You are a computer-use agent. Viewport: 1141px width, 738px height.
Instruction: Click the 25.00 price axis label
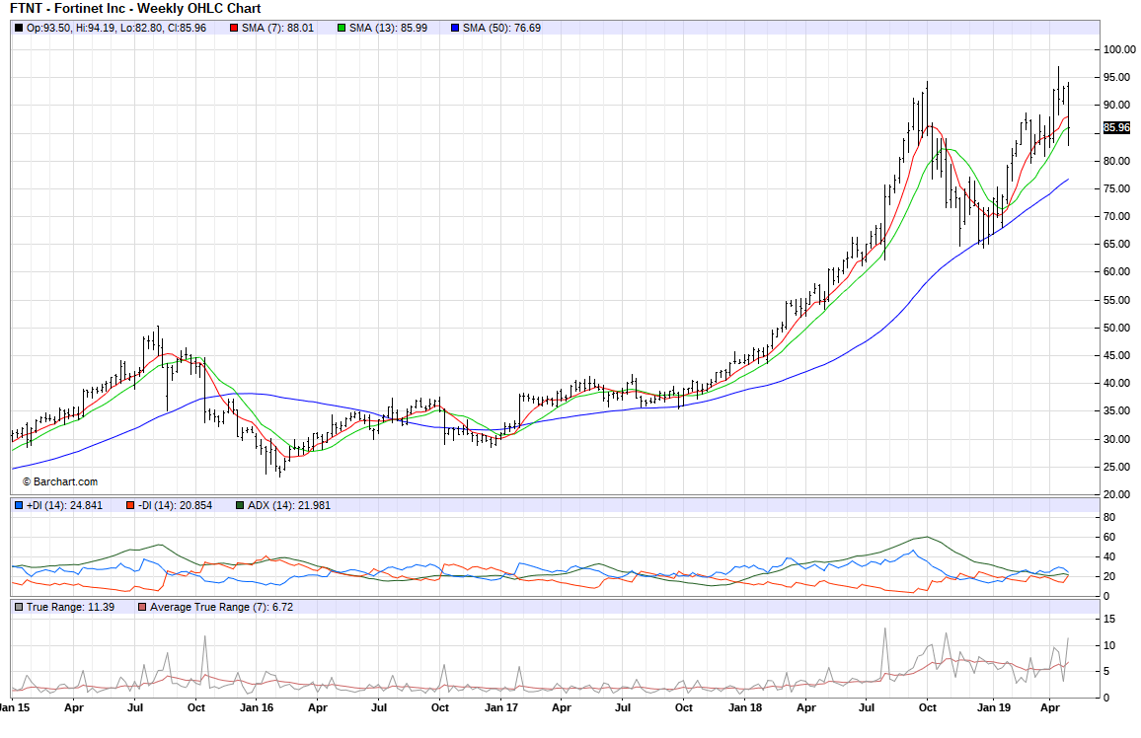(1117, 466)
